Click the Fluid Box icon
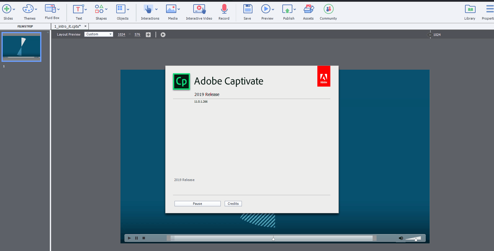 coord(50,8)
